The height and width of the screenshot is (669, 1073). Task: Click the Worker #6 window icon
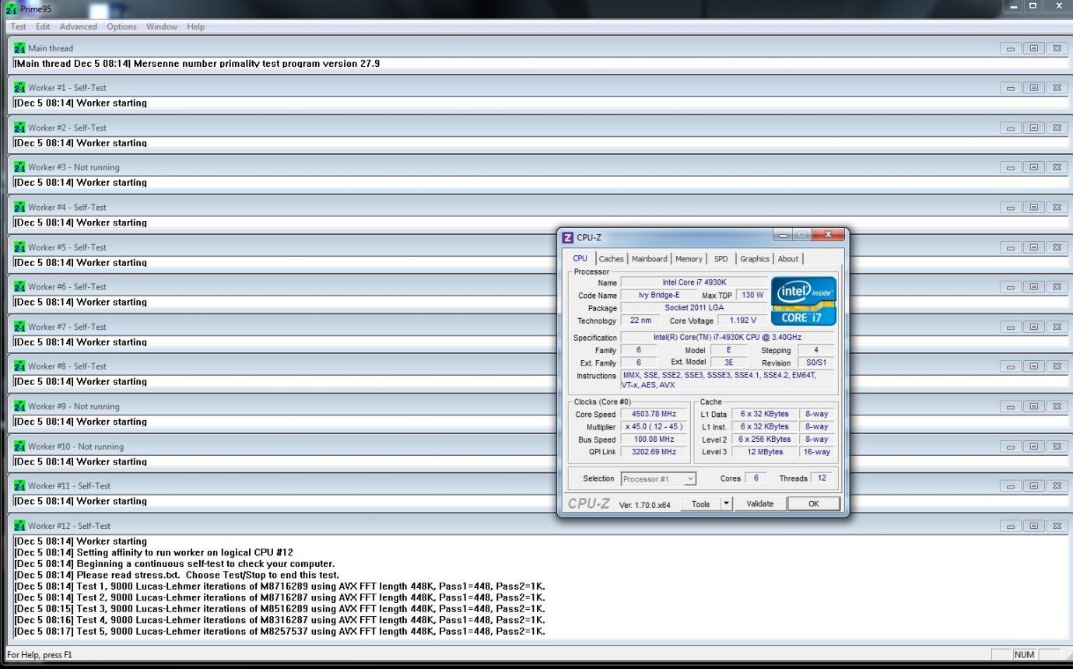point(20,287)
